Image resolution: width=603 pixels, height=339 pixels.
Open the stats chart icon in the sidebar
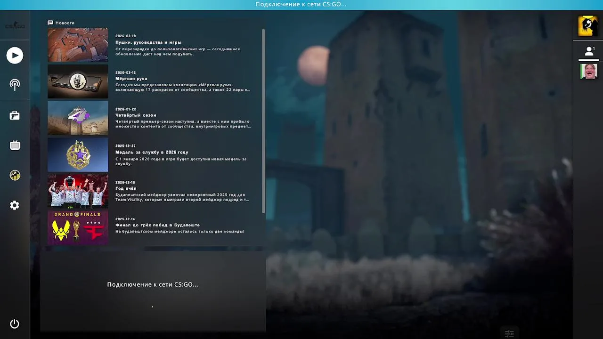tap(15, 175)
